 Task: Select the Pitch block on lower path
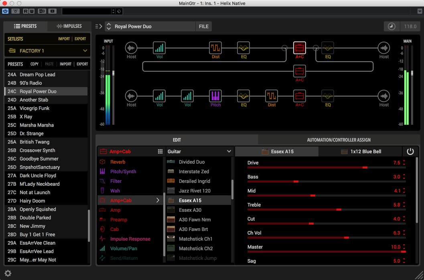(215, 96)
